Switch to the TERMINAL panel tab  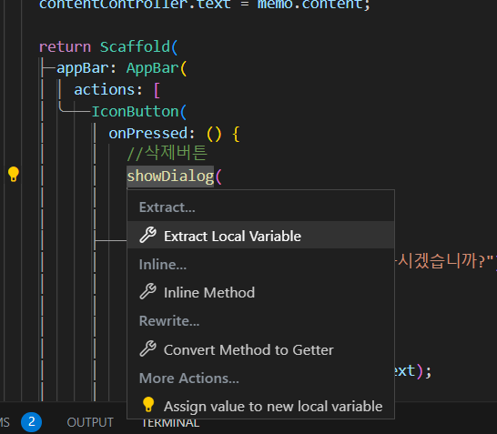[x=170, y=423]
